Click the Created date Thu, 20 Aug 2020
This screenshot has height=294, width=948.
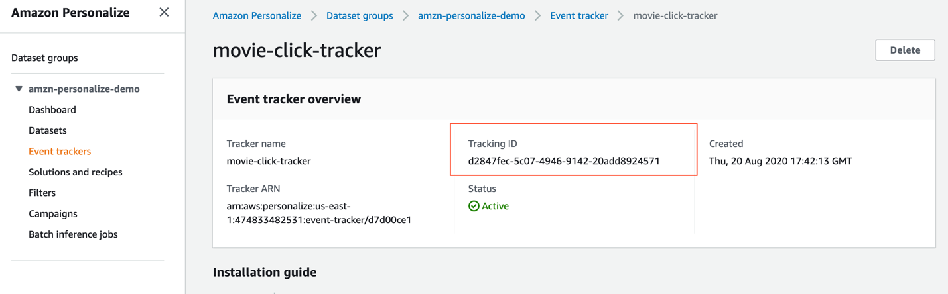(x=781, y=161)
